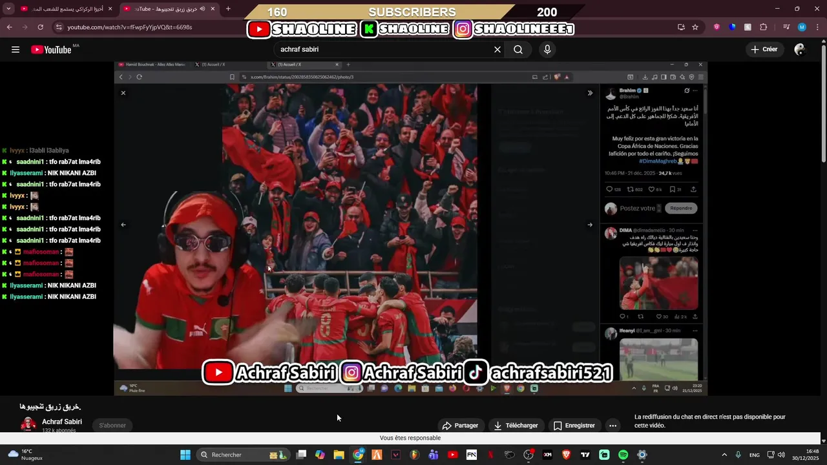Open Chrome from the taskbar

pyautogui.click(x=358, y=455)
